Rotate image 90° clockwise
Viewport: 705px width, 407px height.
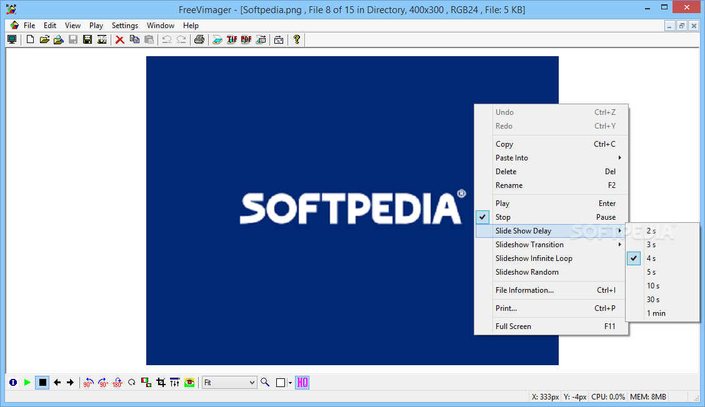coord(103,382)
